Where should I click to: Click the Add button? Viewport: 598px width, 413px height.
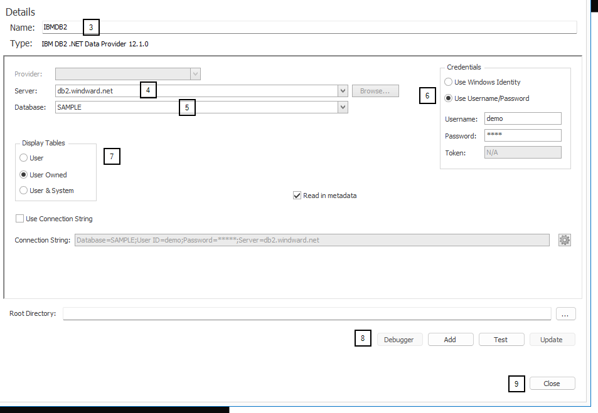click(451, 340)
